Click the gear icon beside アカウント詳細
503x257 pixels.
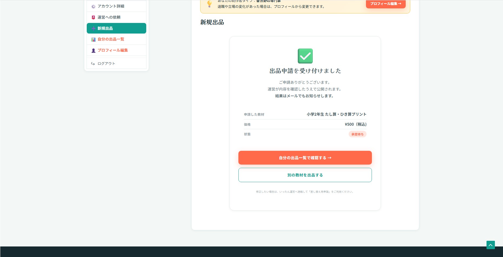click(93, 6)
